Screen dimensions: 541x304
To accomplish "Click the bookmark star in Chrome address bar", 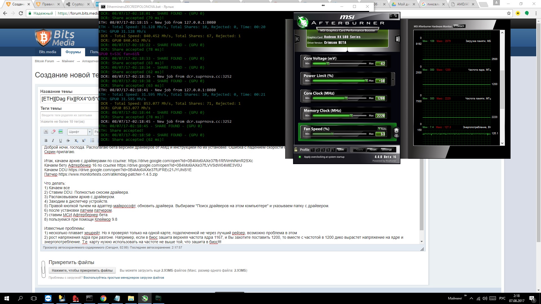I will [x=509, y=13].
